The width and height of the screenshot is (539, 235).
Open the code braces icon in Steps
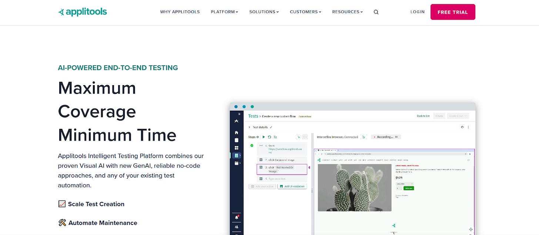click(305, 137)
